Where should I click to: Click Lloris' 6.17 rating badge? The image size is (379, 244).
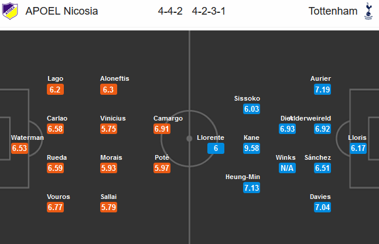tap(358, 148)
